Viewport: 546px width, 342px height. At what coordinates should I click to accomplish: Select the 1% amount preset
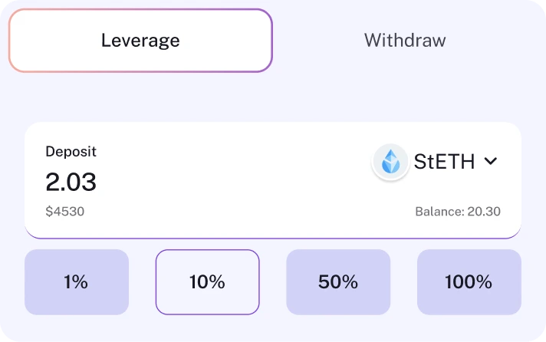[x=77, y=282]
